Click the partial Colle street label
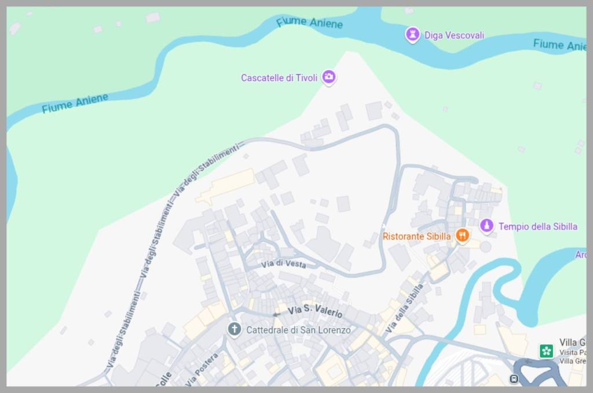The height and width of the screenshot is (393, 593). click(163, 379)
